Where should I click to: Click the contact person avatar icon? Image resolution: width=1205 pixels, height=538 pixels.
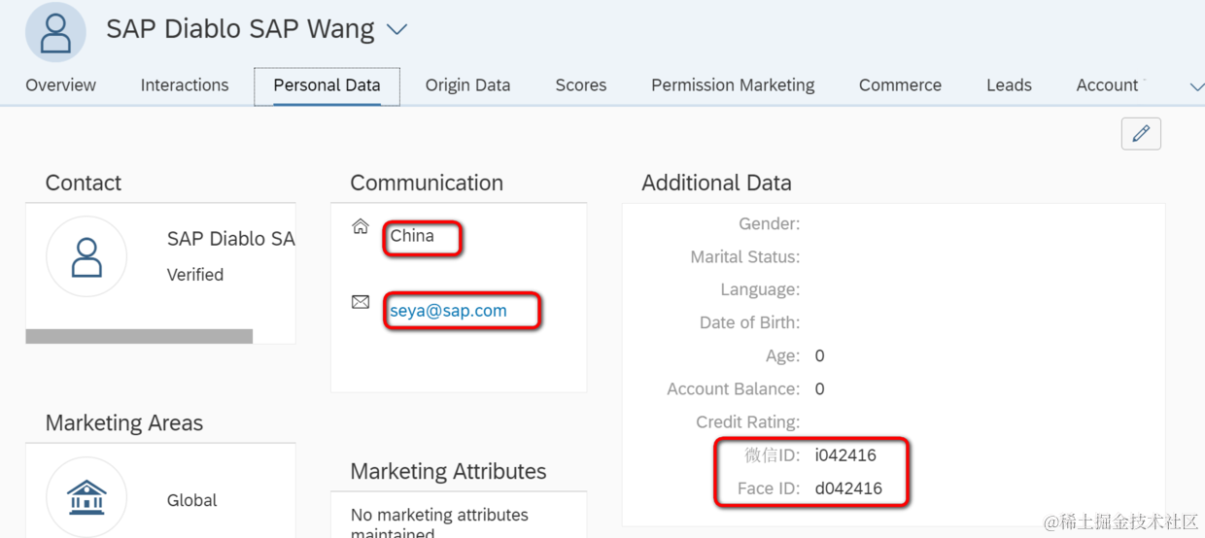click(x=86, y=256)
